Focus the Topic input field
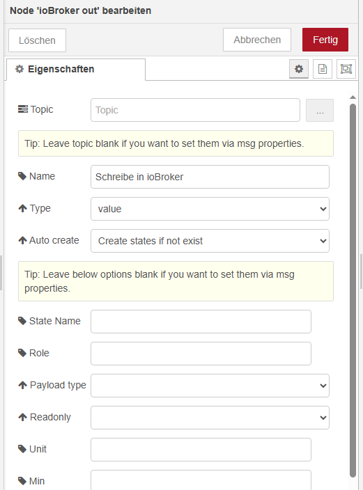Image resolution: width=363 pixels, height=490 pixels. tap(195, 110)
